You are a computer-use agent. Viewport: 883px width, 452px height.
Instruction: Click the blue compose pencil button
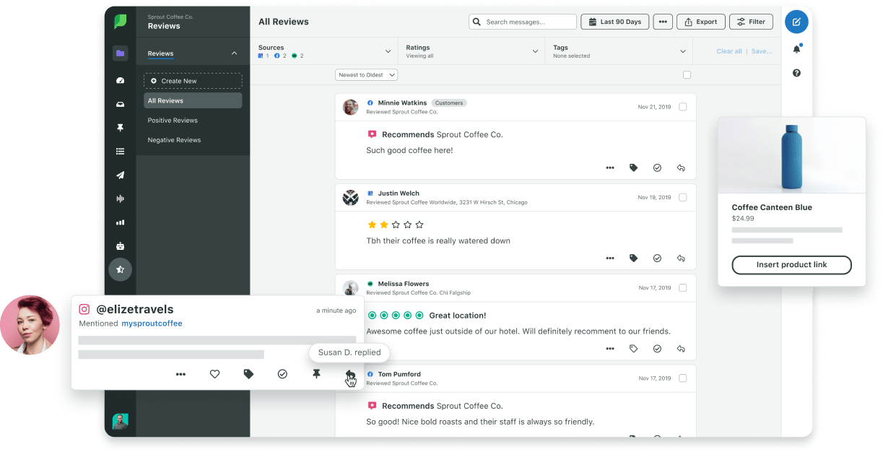tap(796, 22)
